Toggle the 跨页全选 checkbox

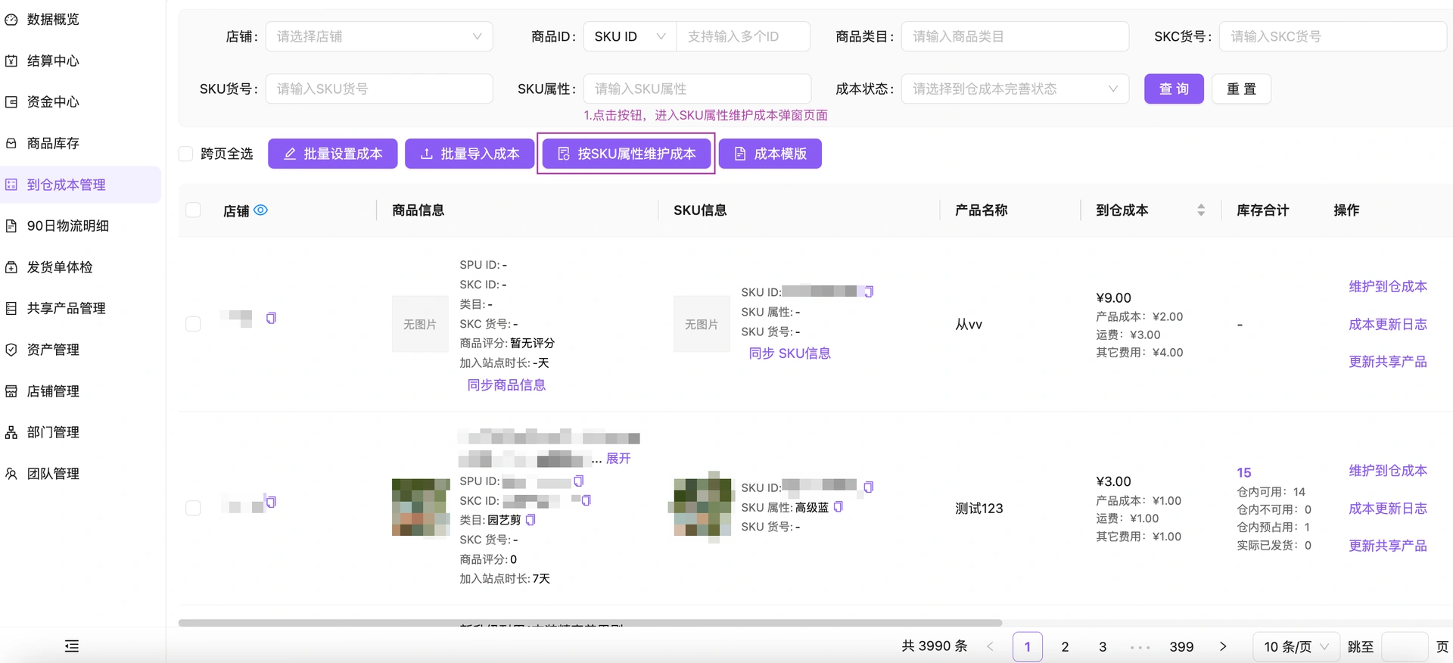185,154
